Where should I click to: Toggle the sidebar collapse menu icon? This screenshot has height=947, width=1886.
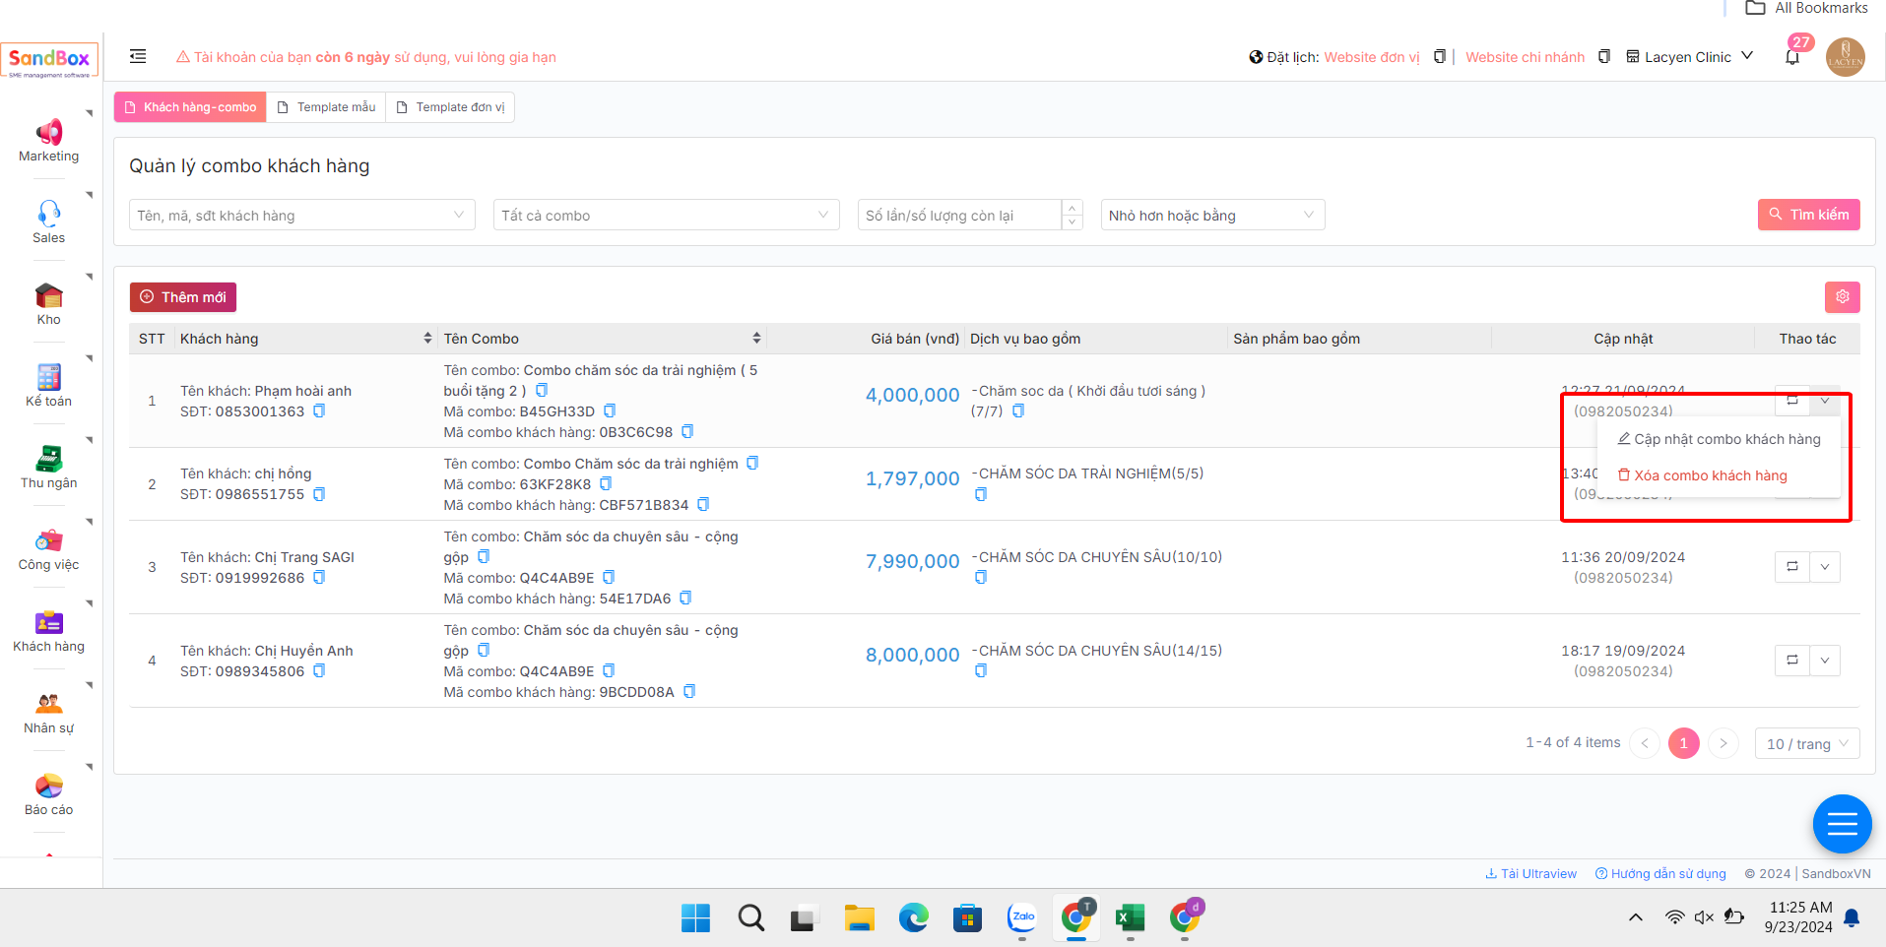click(x=138, y=57)
